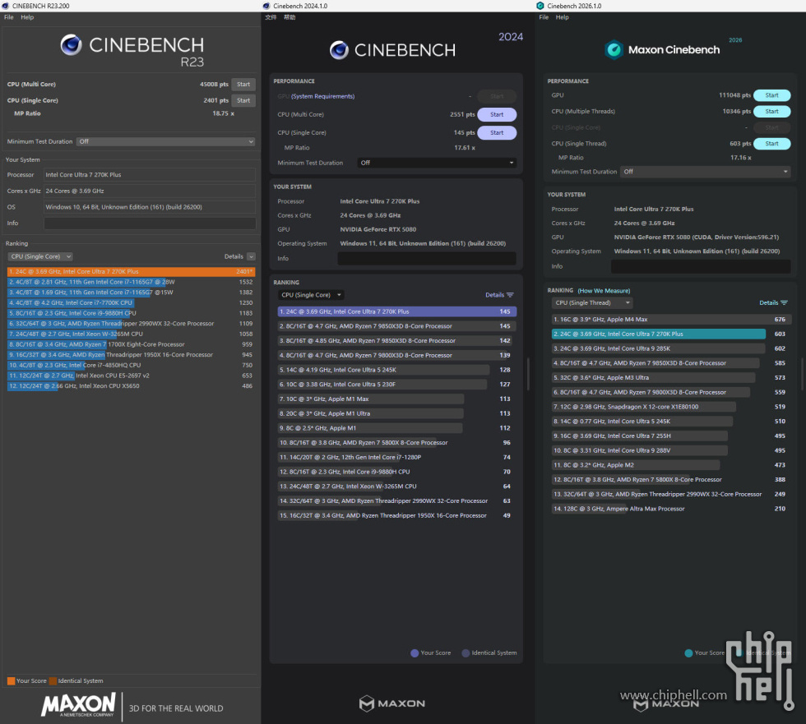
Task: Select 2026 ranking row Snapdragon X 12-core X1E80100
Action: pyautogui.click(x=671, y=407)
